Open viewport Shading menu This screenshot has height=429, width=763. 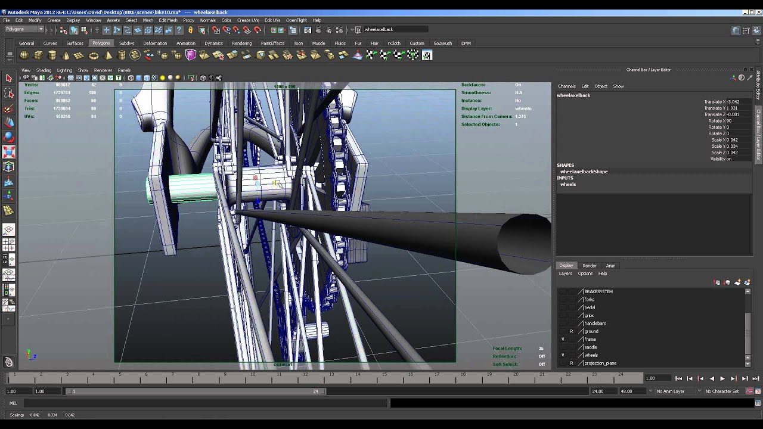[44, 70]
